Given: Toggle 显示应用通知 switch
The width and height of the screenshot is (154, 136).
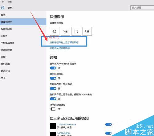Looking at the screenshot, I should (x=53, y=78).
